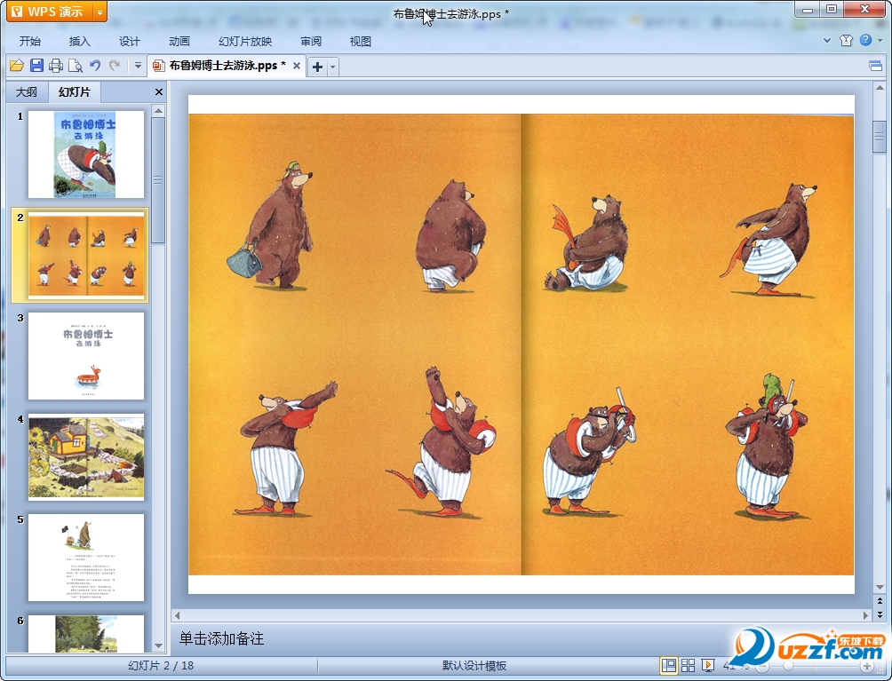The image size is (892, 681).
Task: Open the 开始 ribbon tab
Action: click(x=29, y=42)
